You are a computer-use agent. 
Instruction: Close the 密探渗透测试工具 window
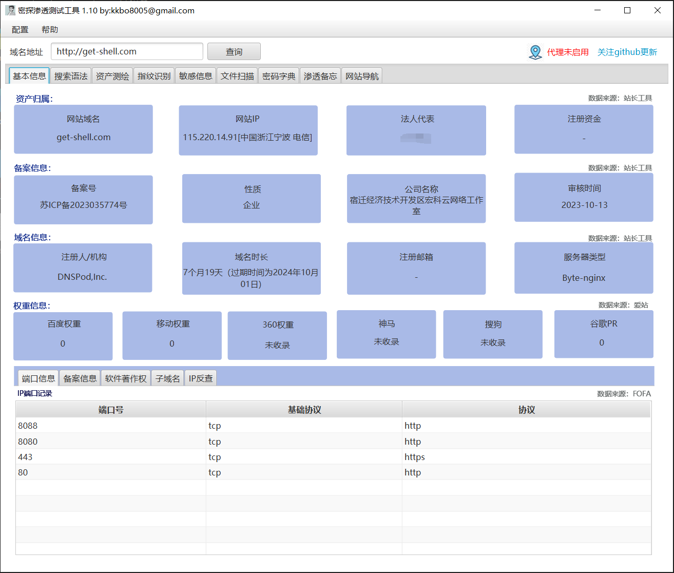[x=658, y=10]
